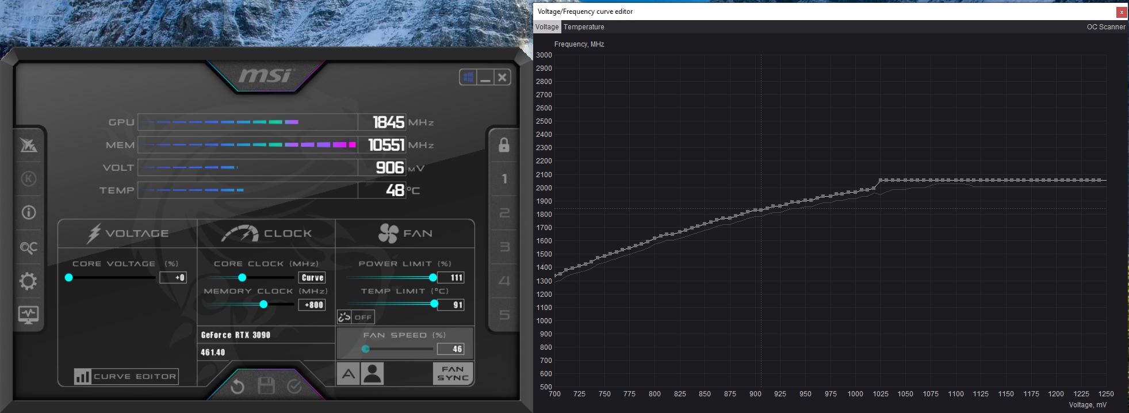Viewport: 1129px width, 413px height.
Task: Click the Power Limit slider handle
Action: click(433, 277)
